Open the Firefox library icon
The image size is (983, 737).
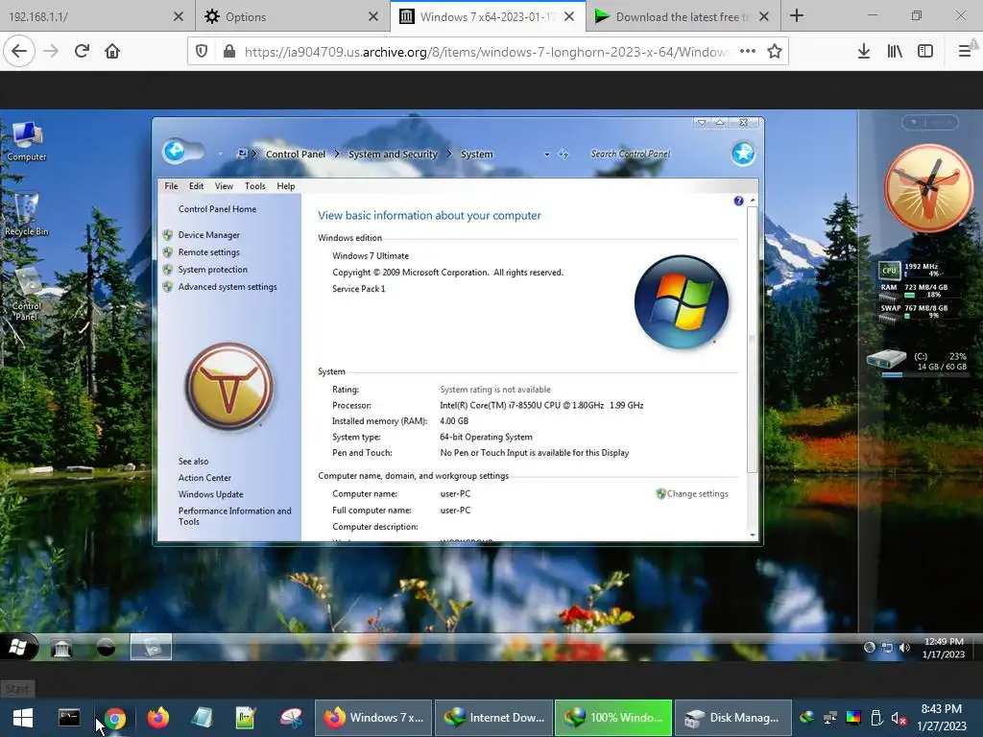click(895, 52)
